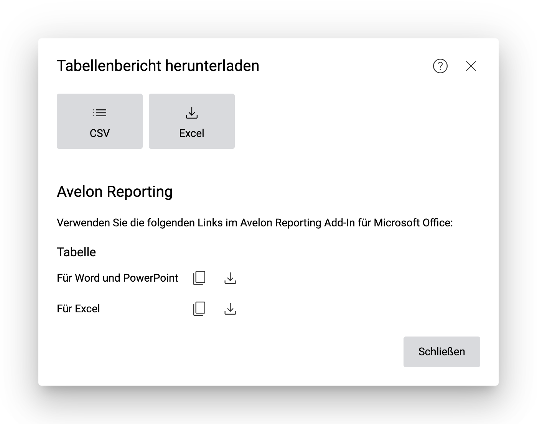
Task: Select the list icon above CSV label
Action: tap(99, 112)
